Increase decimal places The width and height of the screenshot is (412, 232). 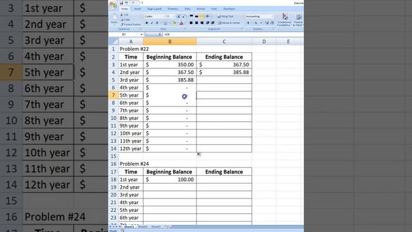[267, 23]
